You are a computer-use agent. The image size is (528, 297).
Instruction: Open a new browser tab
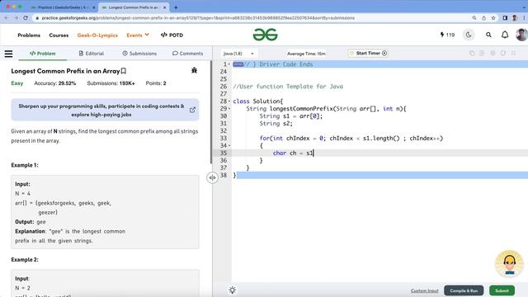[x=176, y=7]
